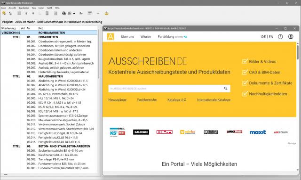Open dropdown arrow next to the grid globe icon
301x180 pixels.
pyautogui.click(x=74, y=14)
